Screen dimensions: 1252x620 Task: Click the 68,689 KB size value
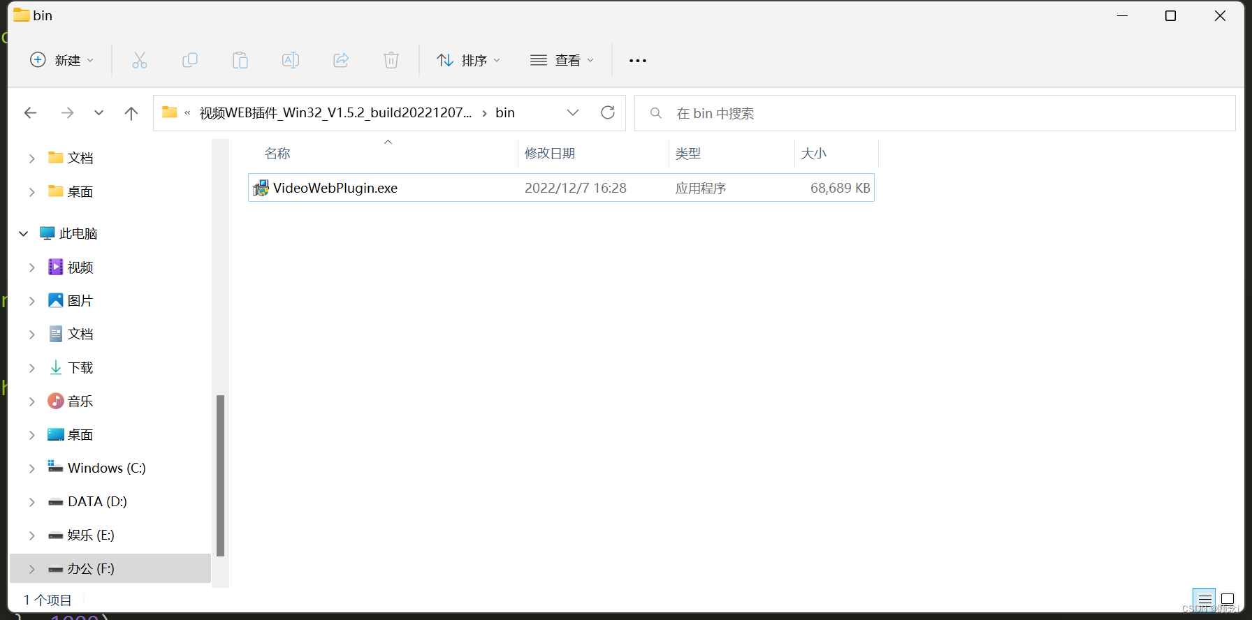(840, 188)
